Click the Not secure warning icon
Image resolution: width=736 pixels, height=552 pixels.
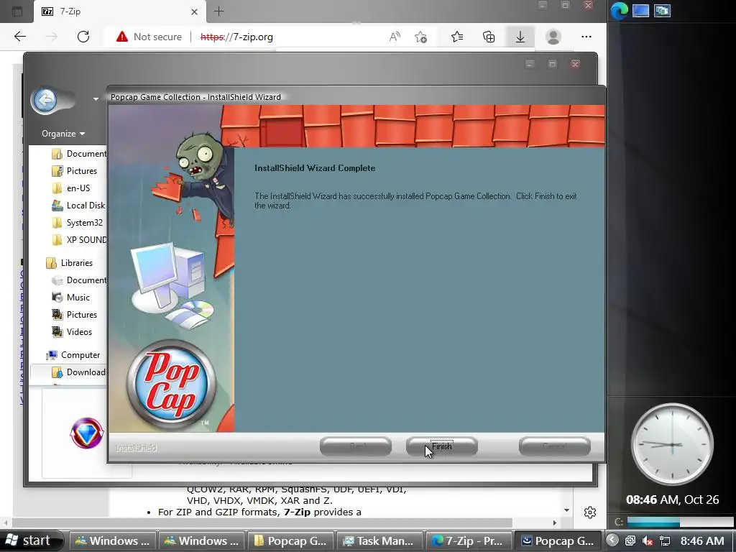click(x=122, y=37)
